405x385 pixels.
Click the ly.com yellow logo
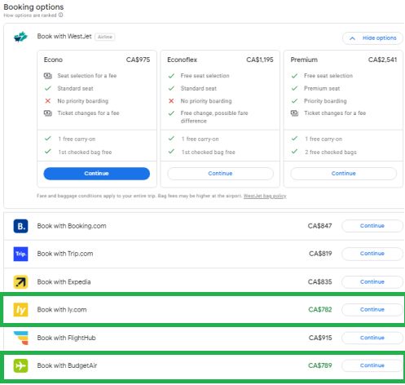point(20,310)
